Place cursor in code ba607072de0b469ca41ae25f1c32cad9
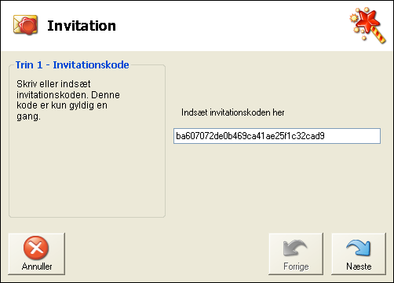Screen dimensions: 394x283 pos(250,136)
